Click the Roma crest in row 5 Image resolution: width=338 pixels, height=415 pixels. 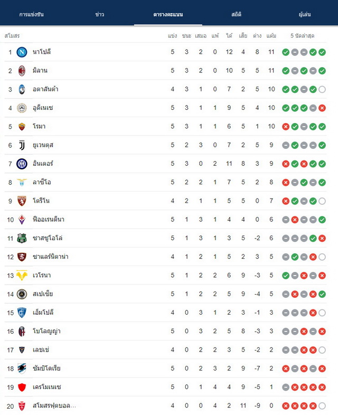click(22, 127)
